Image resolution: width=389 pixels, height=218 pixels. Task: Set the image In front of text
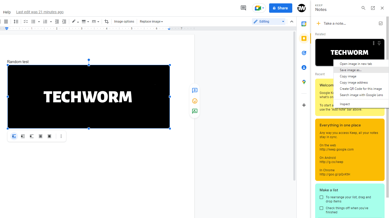coord(49,136)
